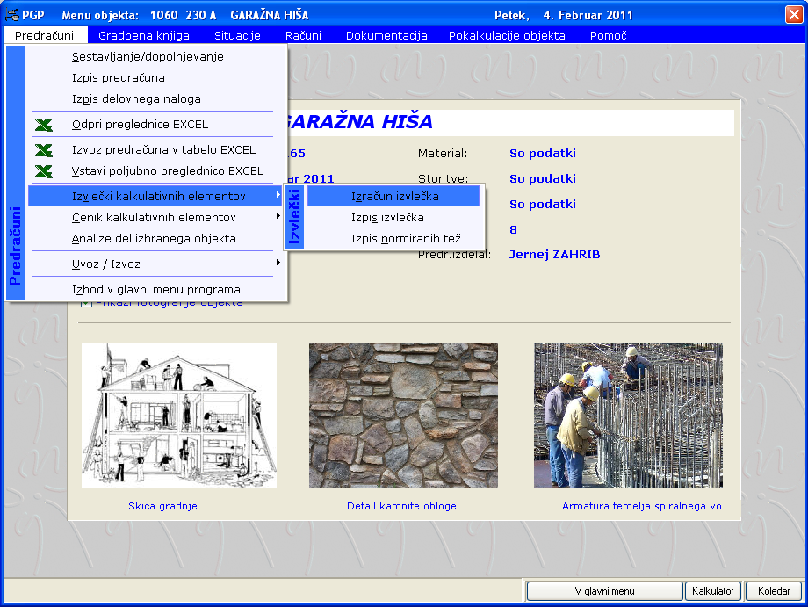The image size is (808, 607).
Task: Click the PGP application icon in title bar
Action: [12, 15]
